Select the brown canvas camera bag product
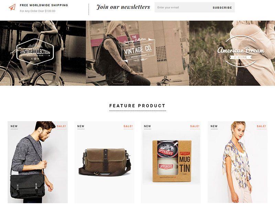This screenshot has height=206, width=275. click(x=104, y=162)
